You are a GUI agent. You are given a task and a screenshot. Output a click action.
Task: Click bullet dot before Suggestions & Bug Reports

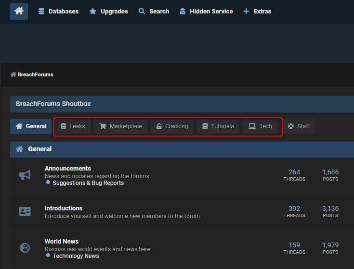[48, 182]
